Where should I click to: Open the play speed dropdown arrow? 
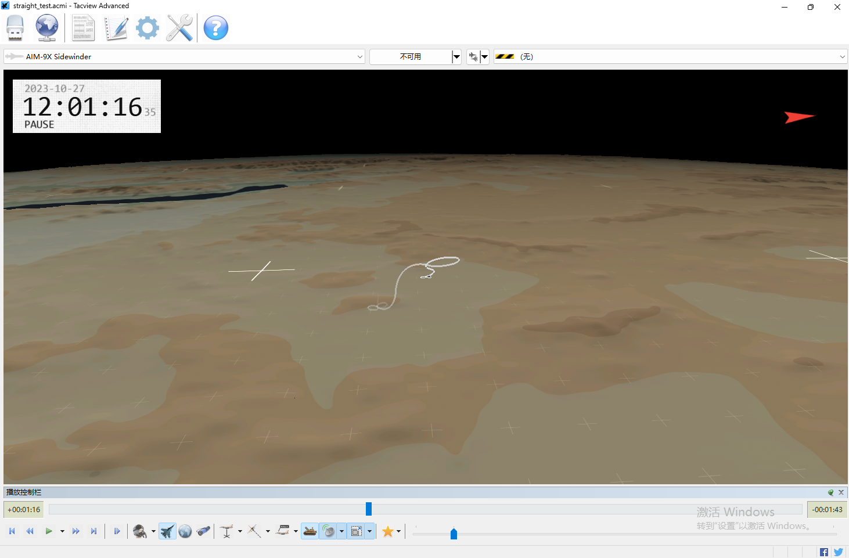click(x=62, y=531)
